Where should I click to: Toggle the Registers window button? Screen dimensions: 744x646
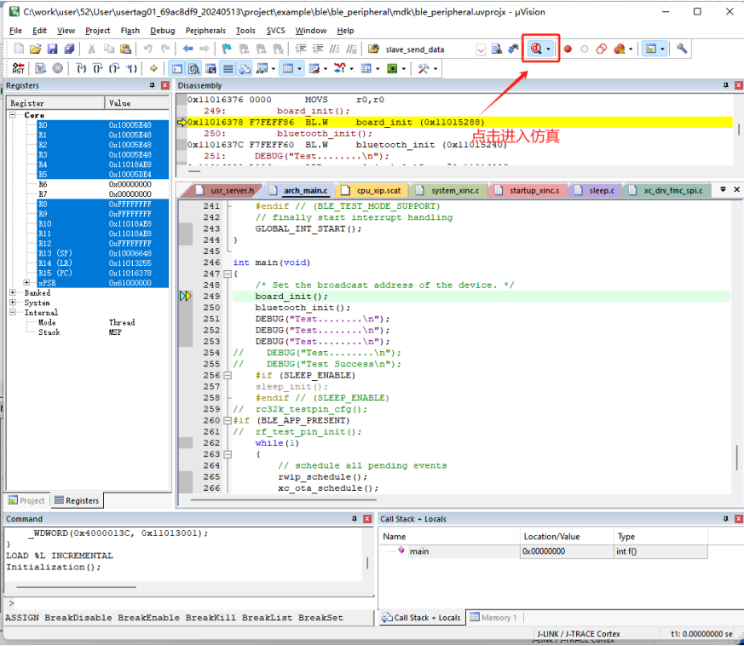pos(228,68)
